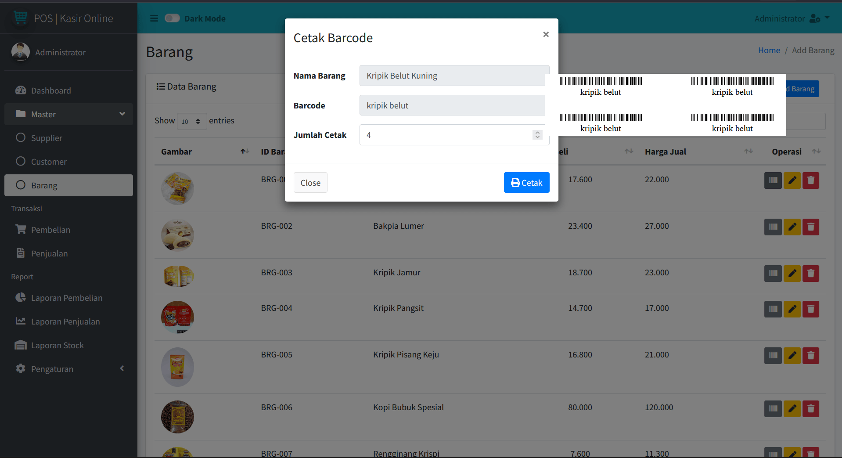Image resolution: width=842 pixels, height=458 pixels.
Task: Click the Home breadcrumb link
Action: pyautogui.click(x=769, y=50)
